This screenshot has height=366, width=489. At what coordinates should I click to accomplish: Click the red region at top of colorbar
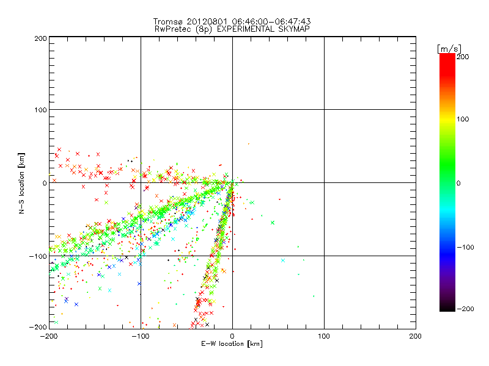(x=447, y=65)
